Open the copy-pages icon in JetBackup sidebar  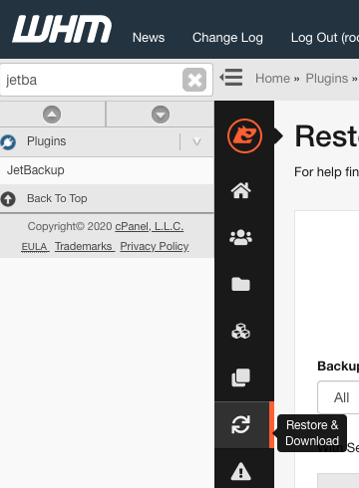pyautogui.click(x=240, y=377)
